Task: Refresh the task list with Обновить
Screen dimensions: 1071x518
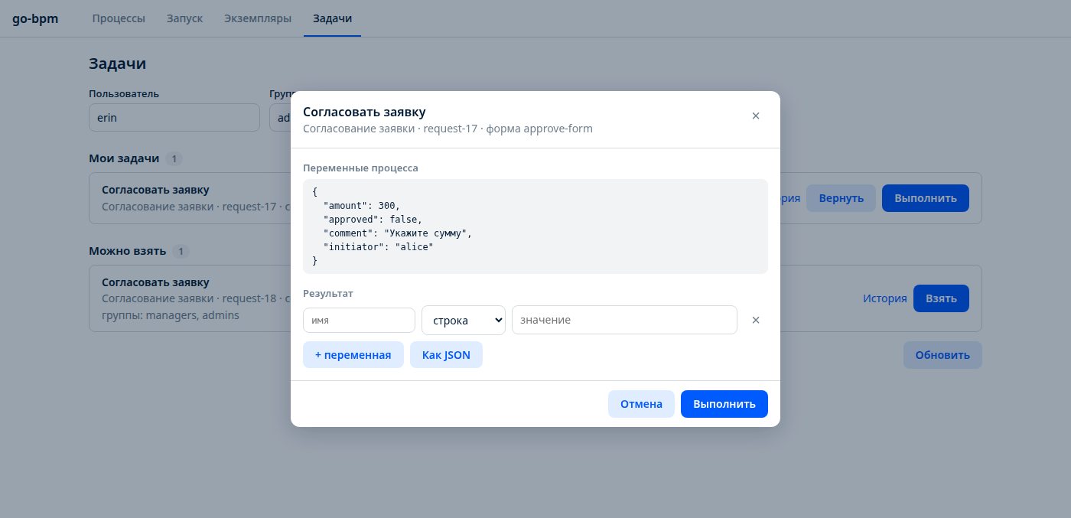Action: [x=942, y=355]
